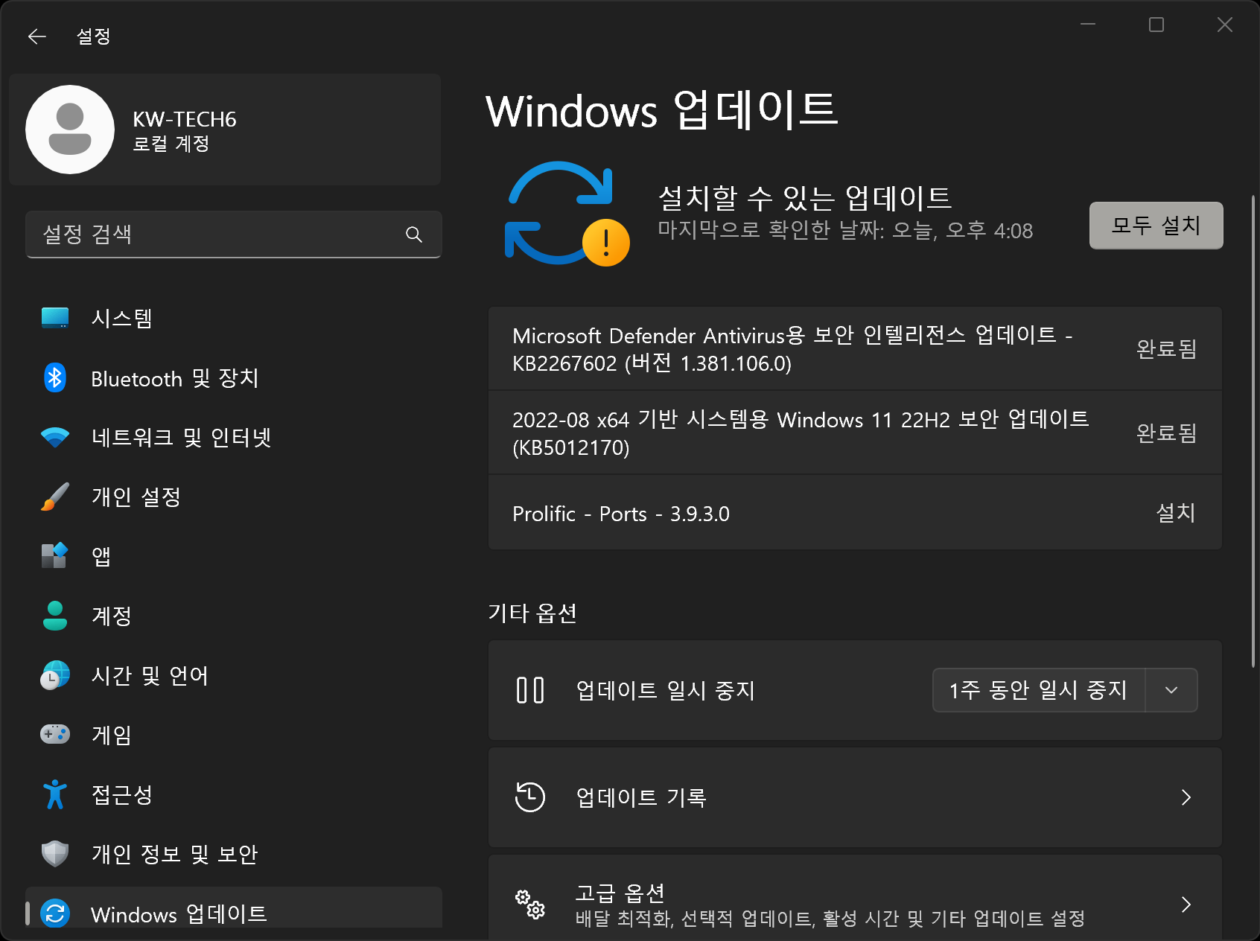Click the gears icon for 고급 옵션
1260x941 pixels.
coord(530,905)
